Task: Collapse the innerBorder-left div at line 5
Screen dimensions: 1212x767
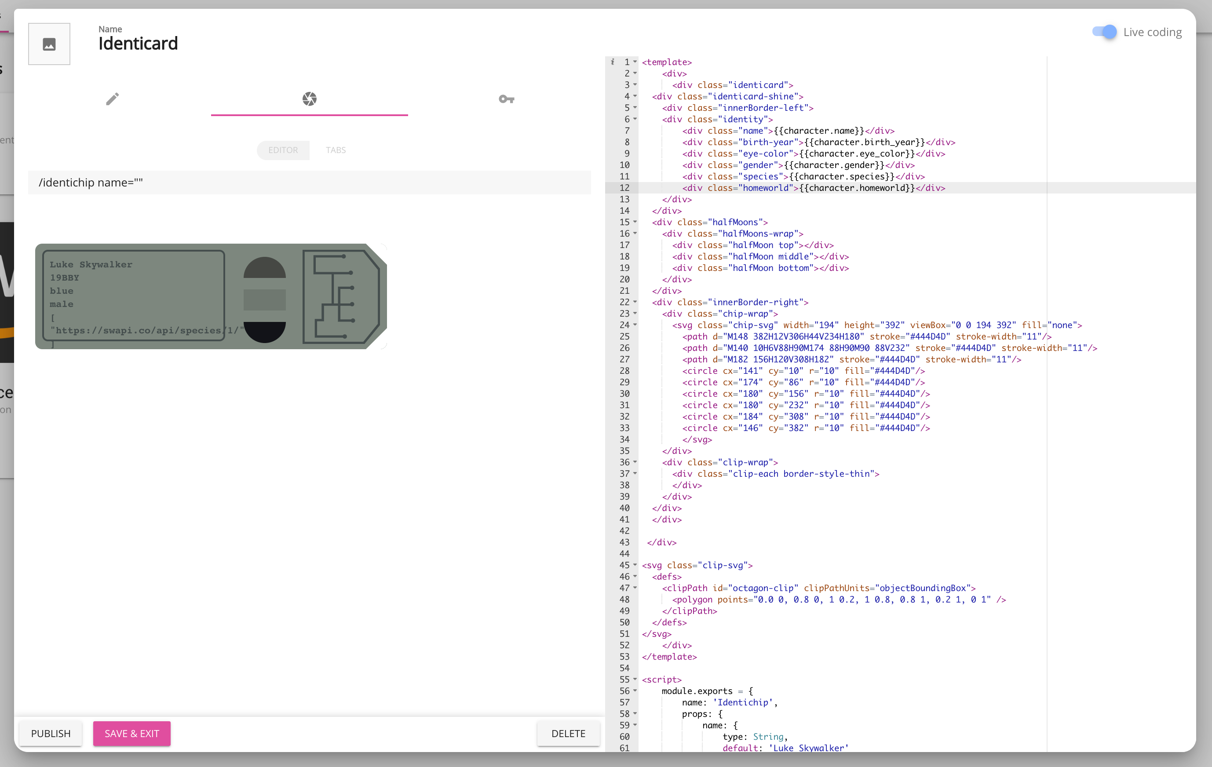Action: click(x=635, y=108)
